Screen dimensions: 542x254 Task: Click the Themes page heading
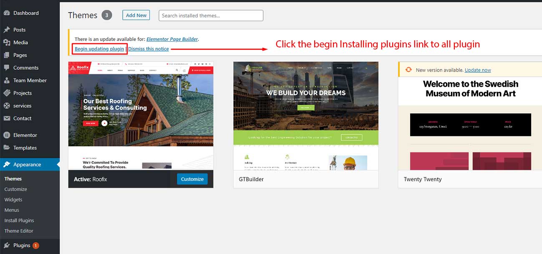point(83,15)
